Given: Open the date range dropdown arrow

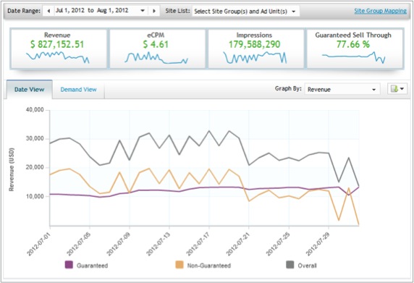Looking at the screenshot, I should [x=143, y=11].
